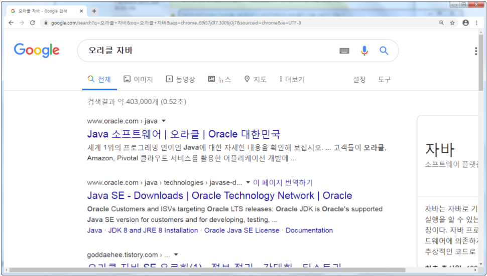
Task: Switch to the 이미지 tab
Action: coord(138,79)
